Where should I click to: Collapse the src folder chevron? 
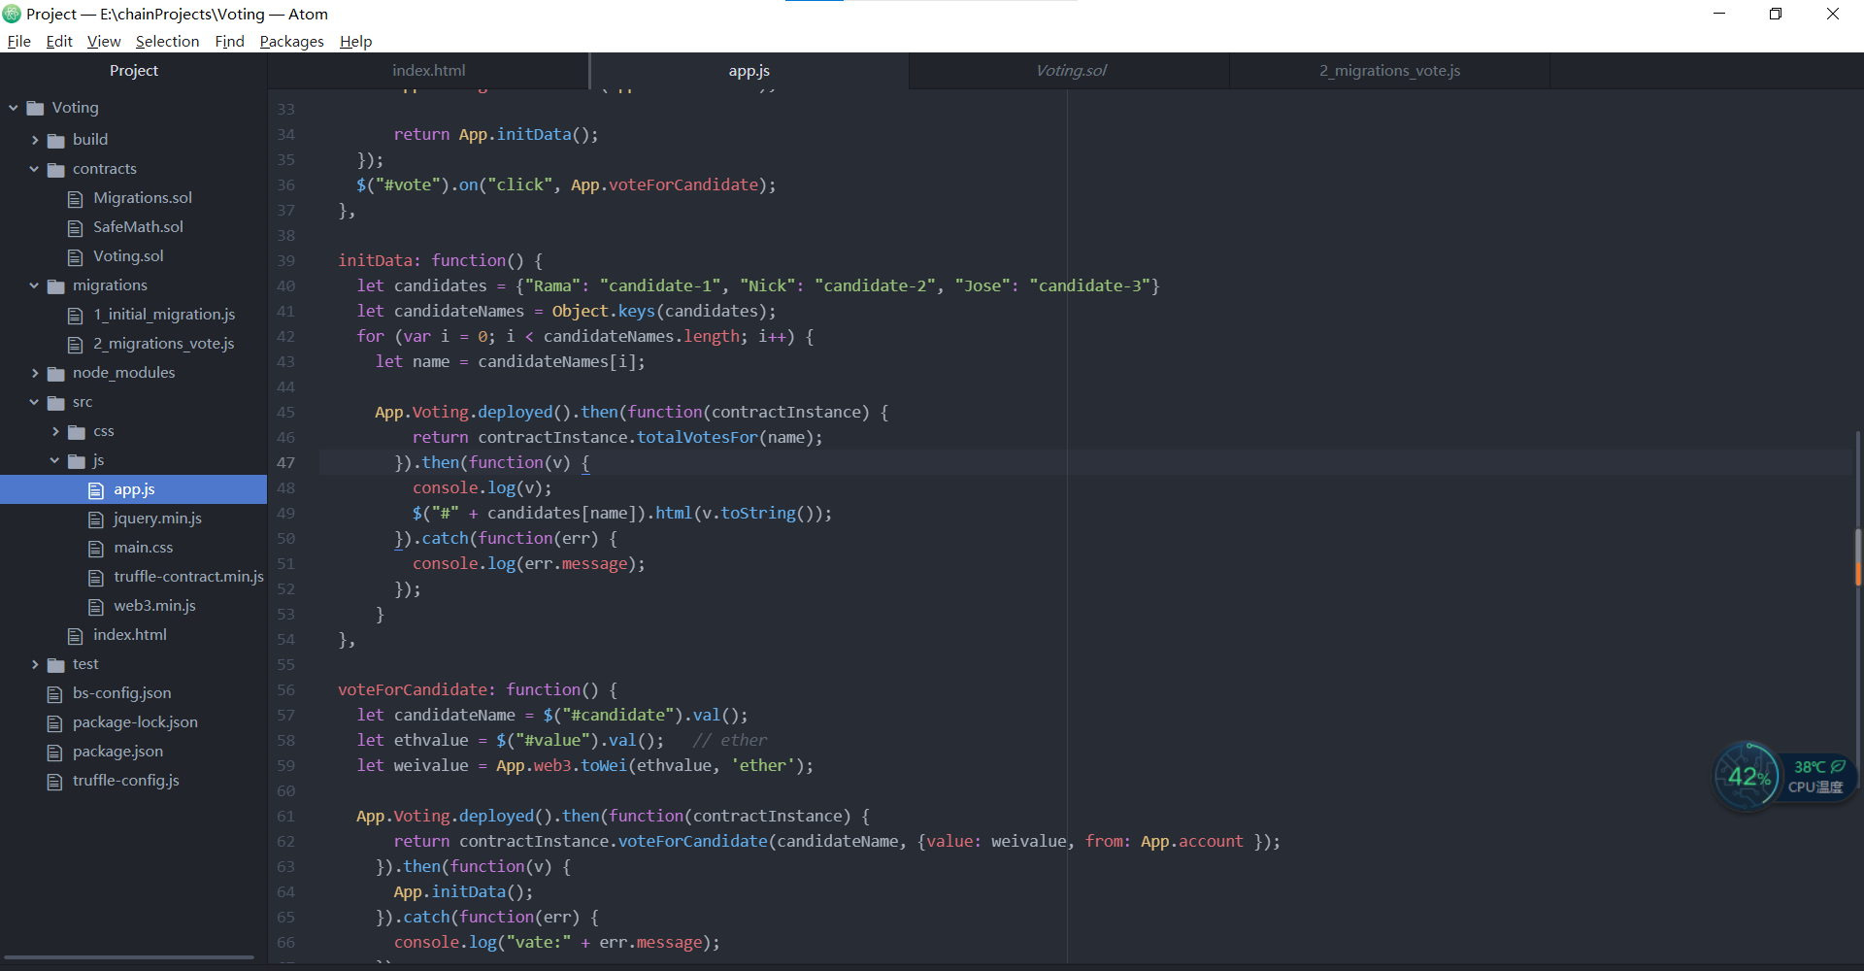click(35, 402)
